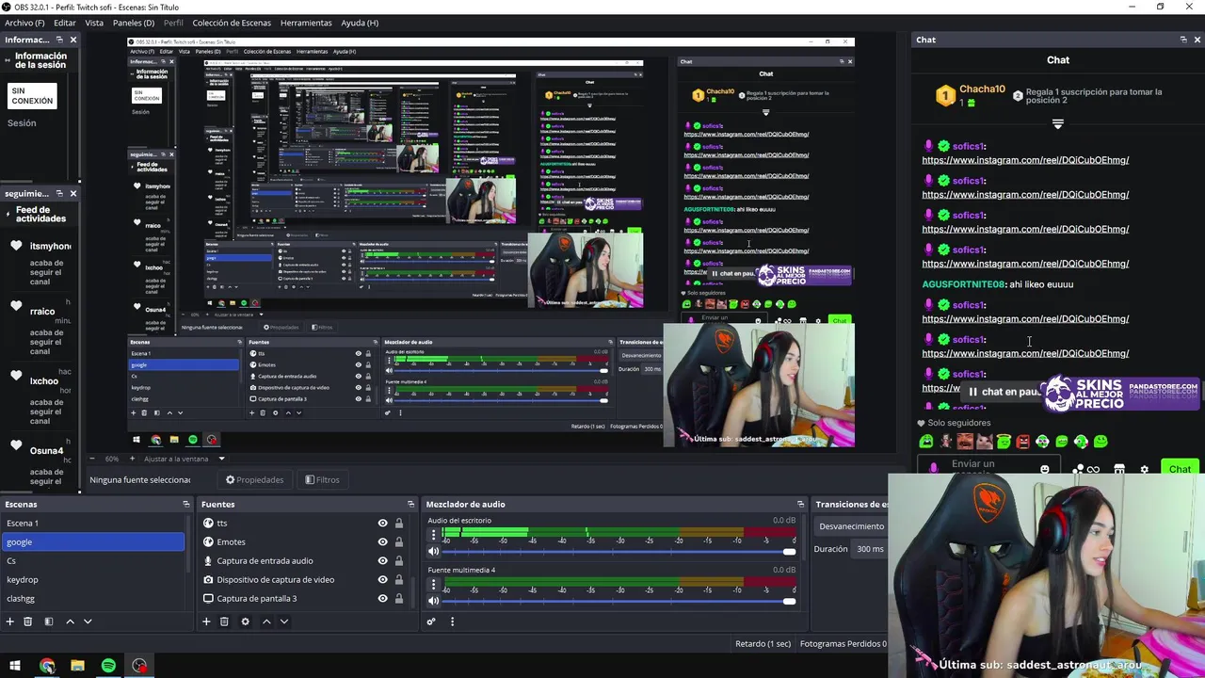Screen dimensions: 1205x678
Task: Open the Paneles menu
Action: [x=134, y=23]
